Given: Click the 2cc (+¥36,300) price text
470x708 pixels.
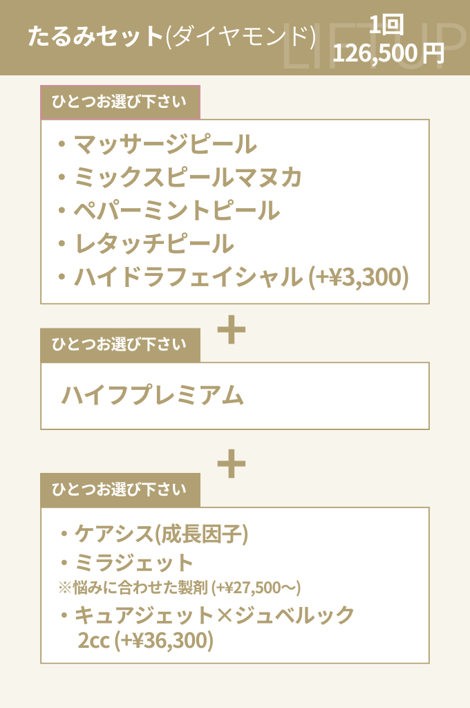Looking at the screenshot, I should coord(146,641).
